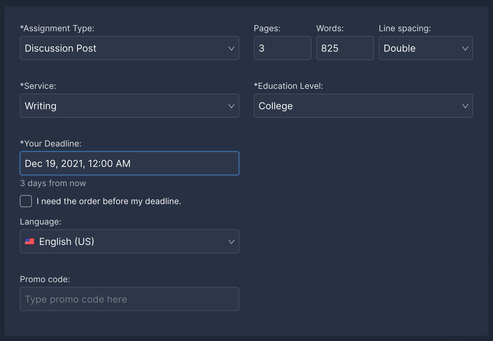The height and width of the screenshot is (341, 493).
Task: Check the order before deadline checkbox
Action: (26, 201)
